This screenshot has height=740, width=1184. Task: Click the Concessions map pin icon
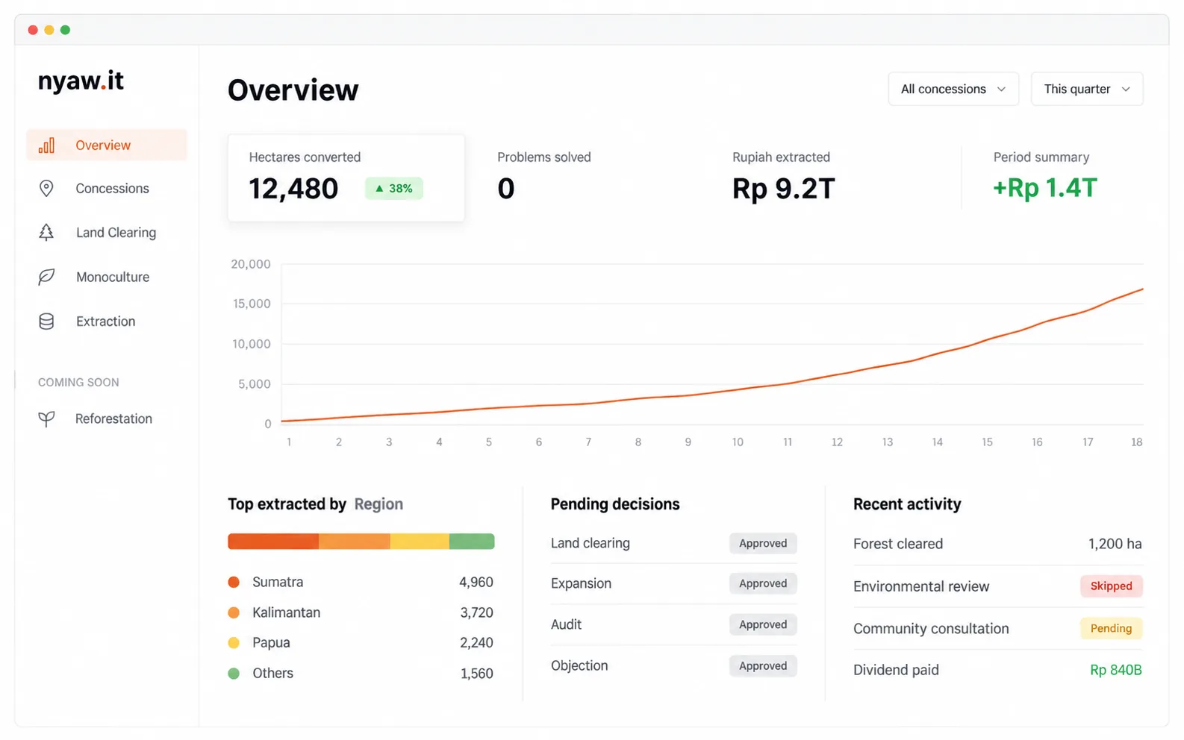tap(46, 188)
